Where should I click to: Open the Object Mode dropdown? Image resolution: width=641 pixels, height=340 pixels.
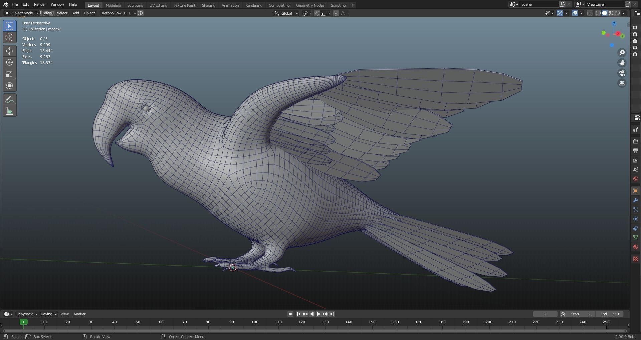point(21,13)
